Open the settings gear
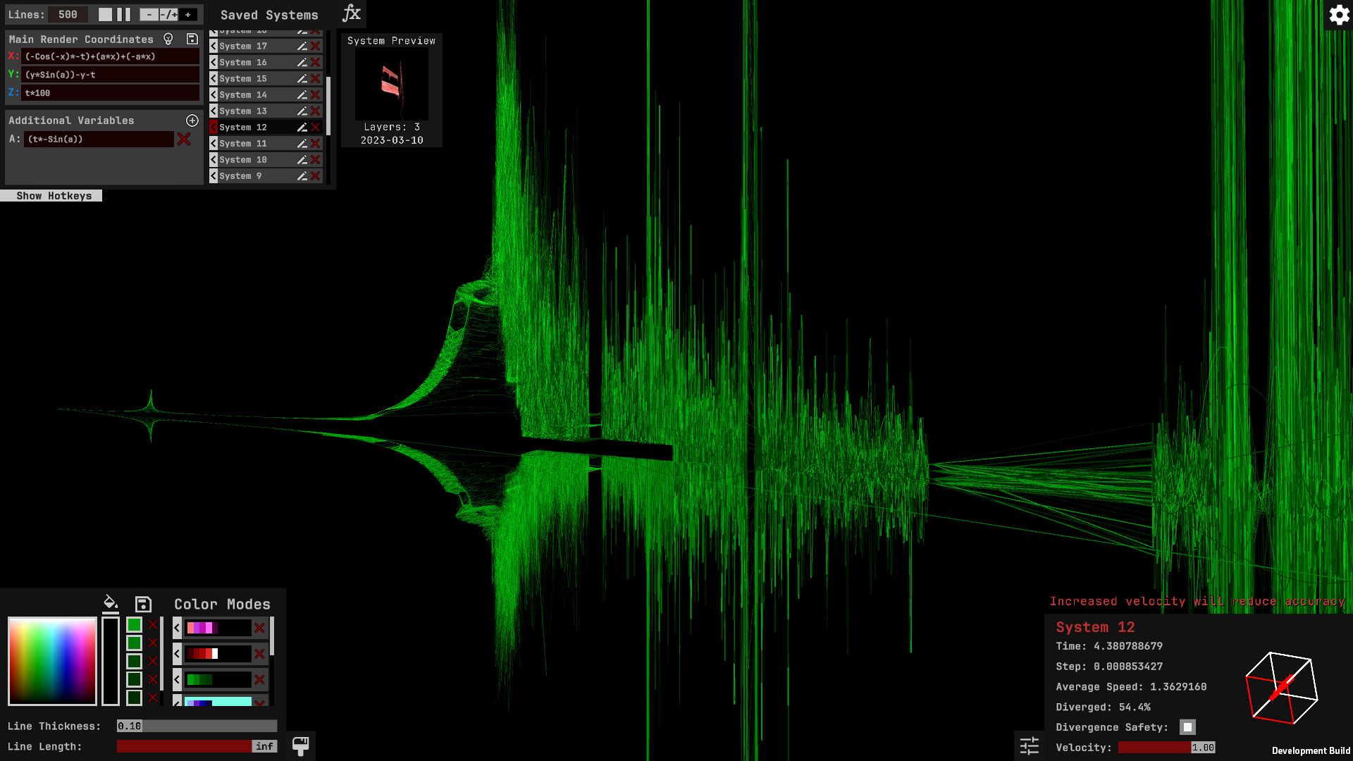 click(1338, 15)
